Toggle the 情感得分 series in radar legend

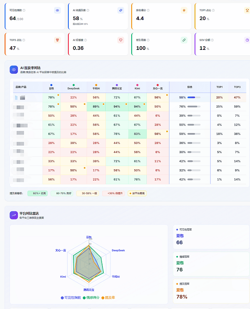click(x=91, y=298)
